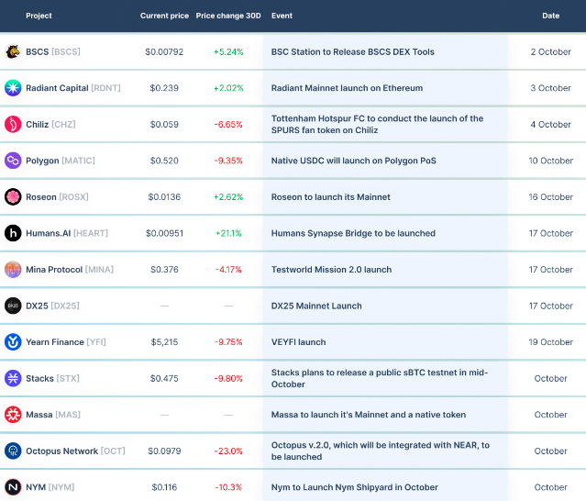This screenshot has width=586, height=501.
Task: Click the Chiliz red logo icon
Action: pyautogui.click(x=13, y=124)
